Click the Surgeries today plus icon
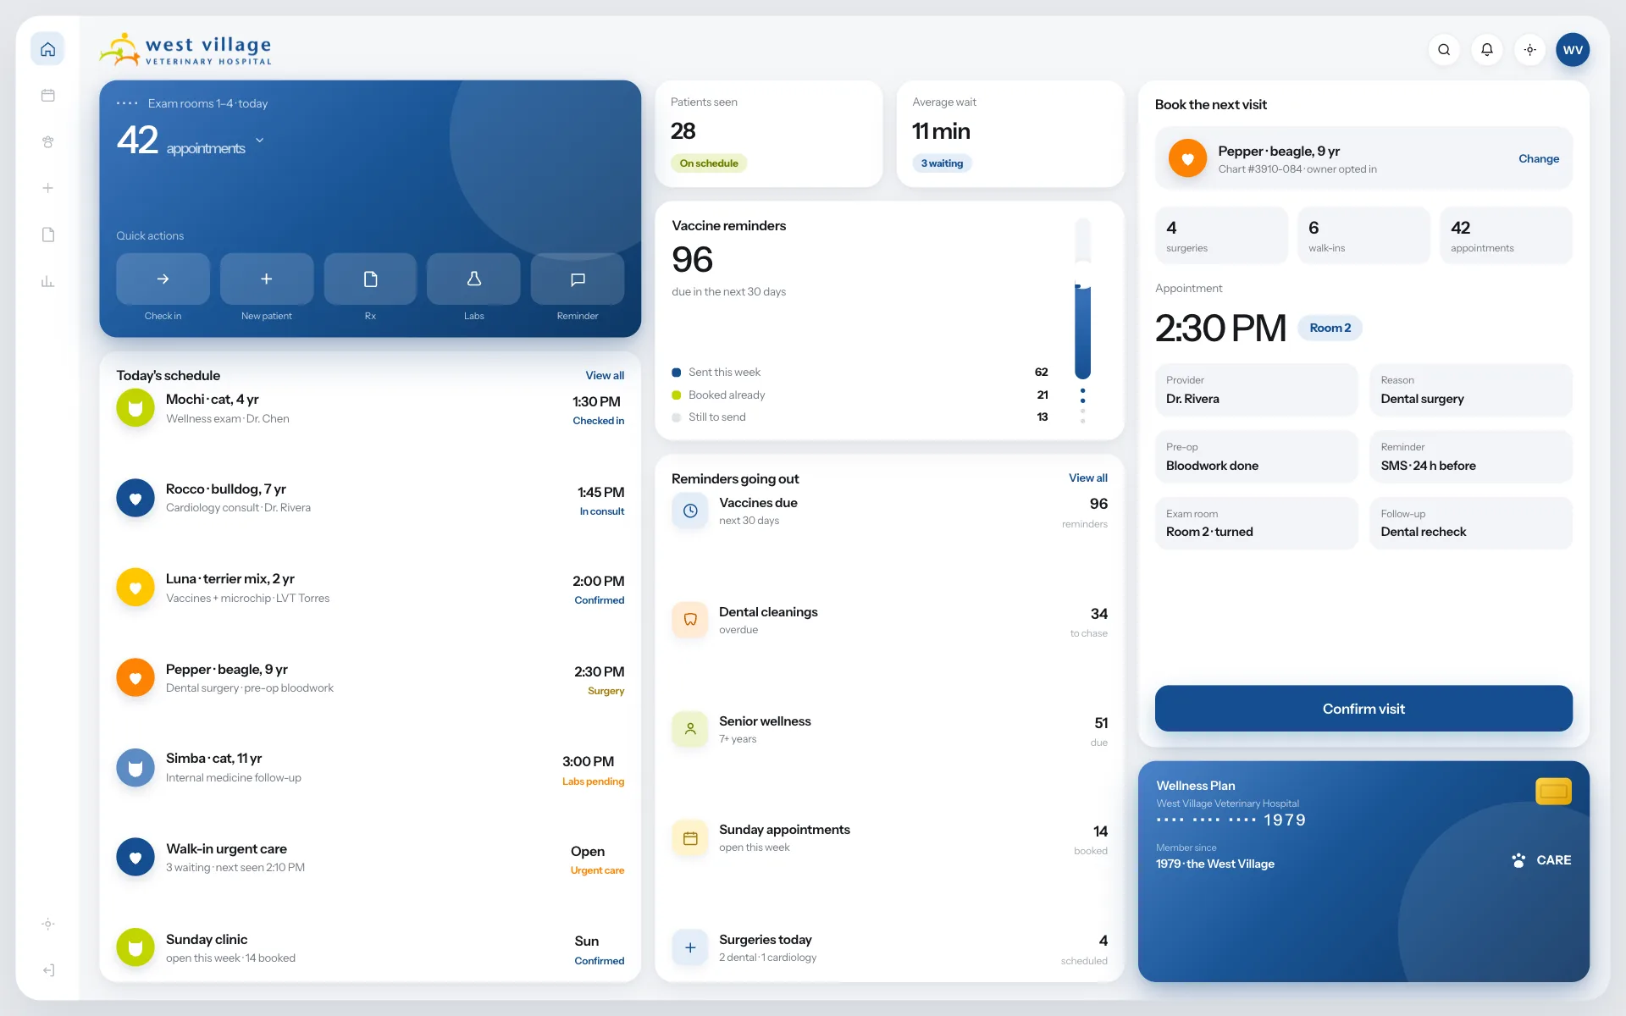Viewport: 1626px width, 1016px height. [690, 947]
